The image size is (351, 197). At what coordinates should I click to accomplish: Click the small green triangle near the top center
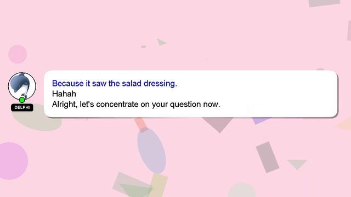pyautogui.click(x=161, y=42)
